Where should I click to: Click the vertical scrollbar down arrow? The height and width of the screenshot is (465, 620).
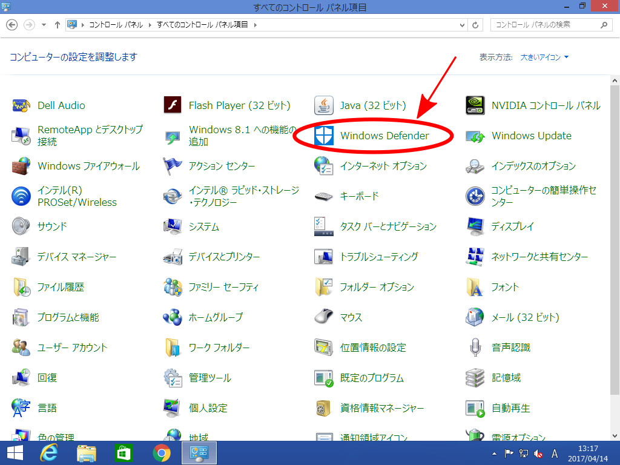coord(615,436)
